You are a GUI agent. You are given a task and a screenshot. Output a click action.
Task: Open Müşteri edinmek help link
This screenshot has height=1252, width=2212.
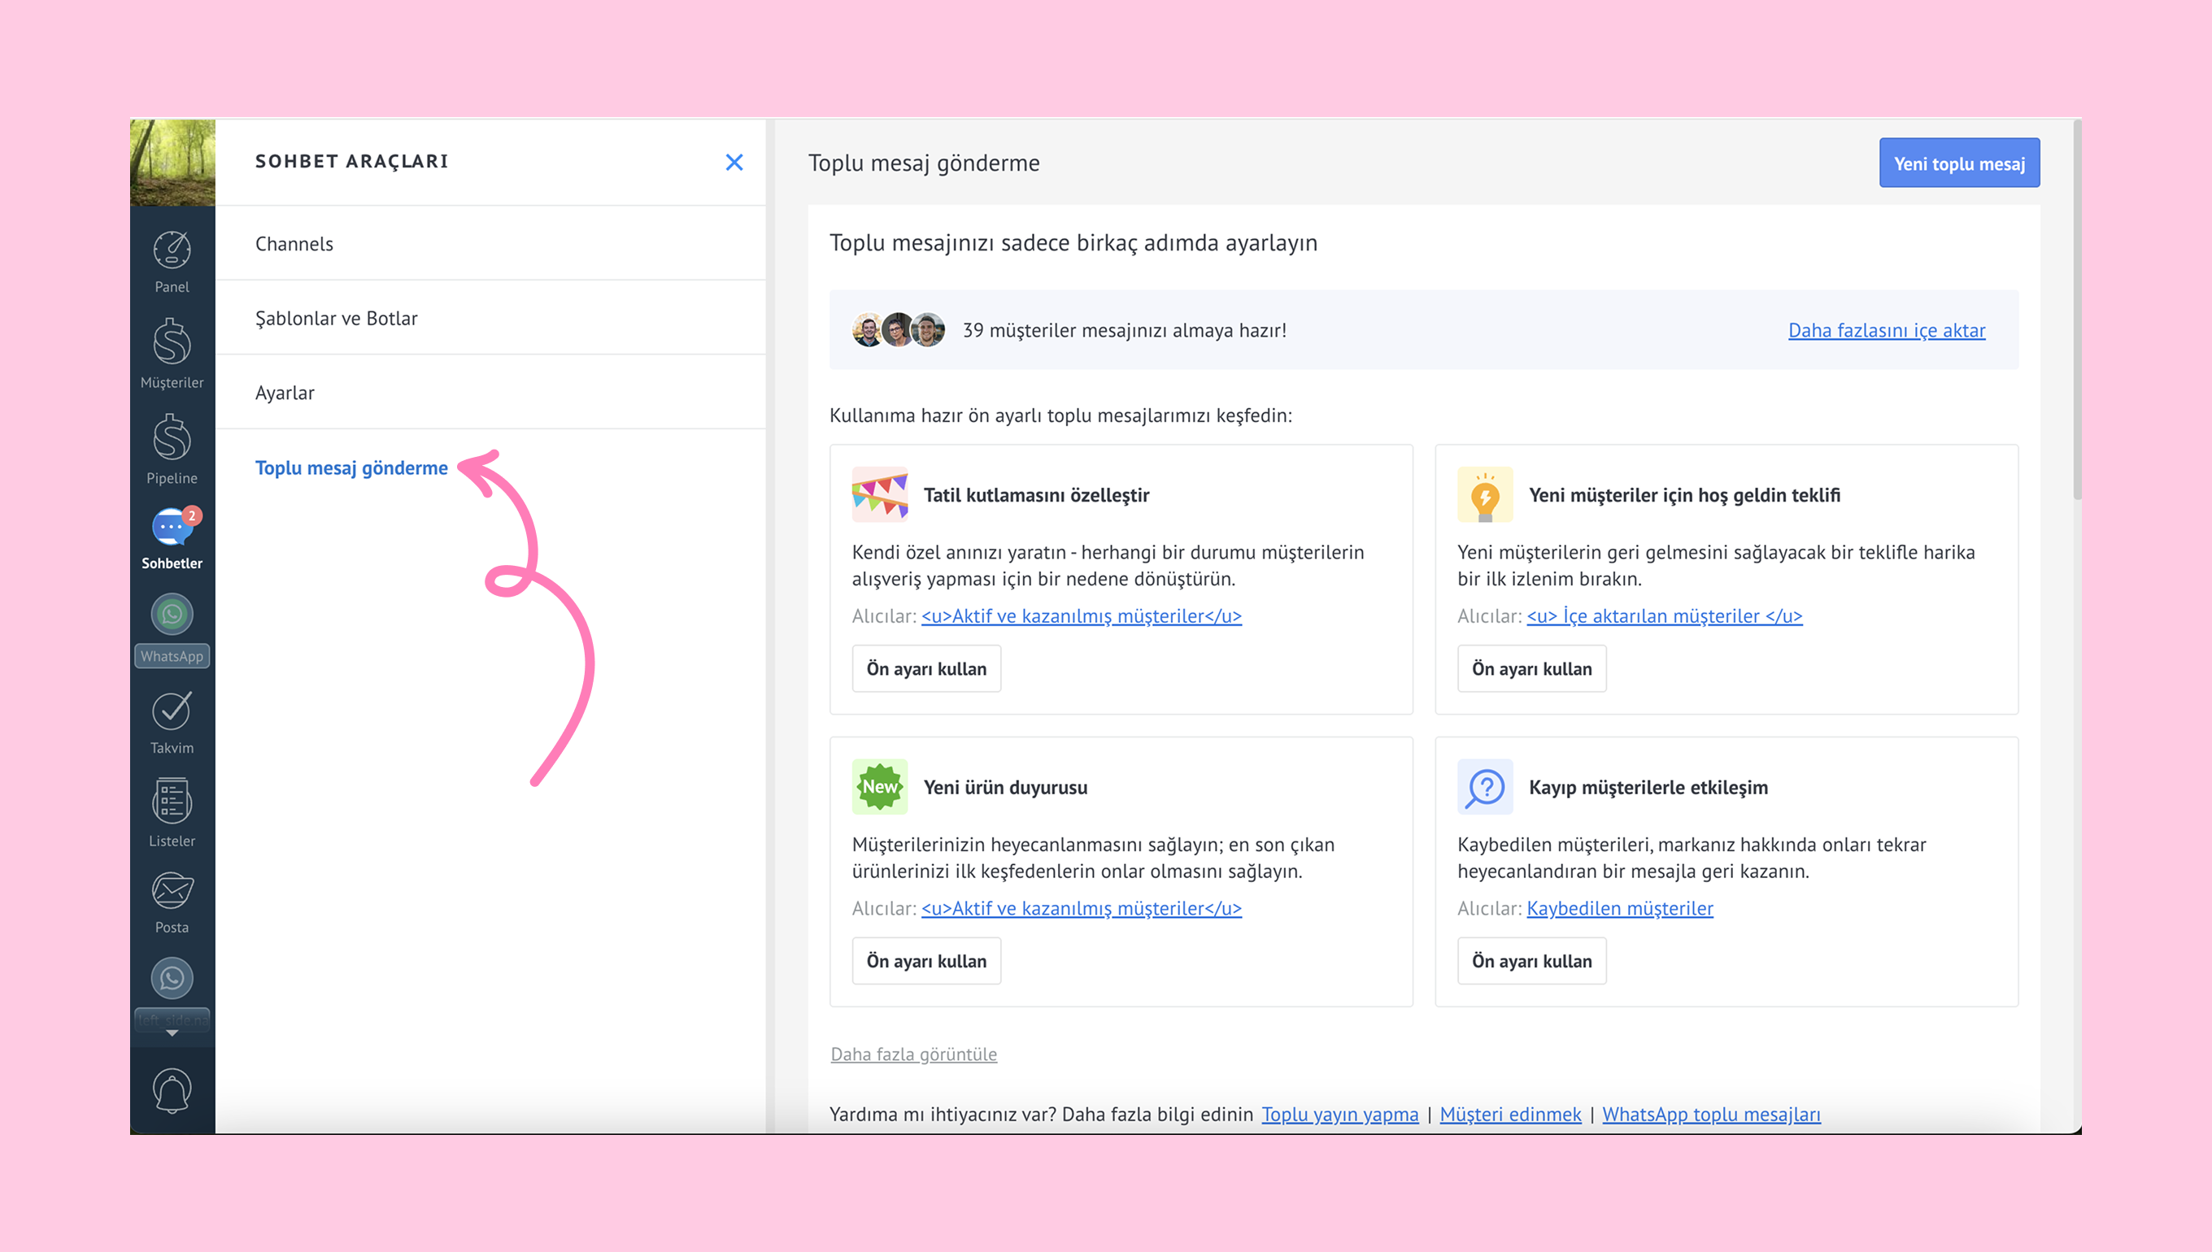(x=1510, y=1115)
